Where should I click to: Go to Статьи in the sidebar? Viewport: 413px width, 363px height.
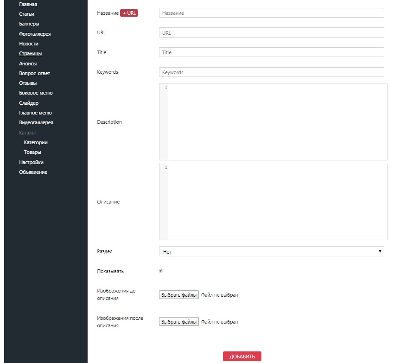(26, 14)
